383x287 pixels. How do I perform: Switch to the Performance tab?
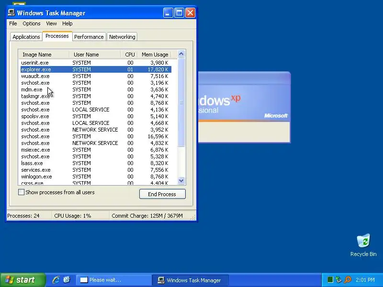pos(89,37)
